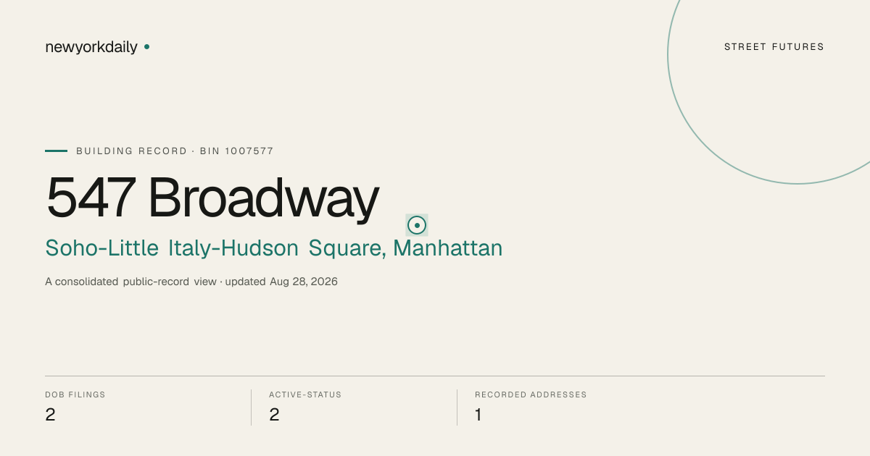The image size is (870, 456).
Task: Click the target location icon near the Broadway title
Action: pos(417,225)
